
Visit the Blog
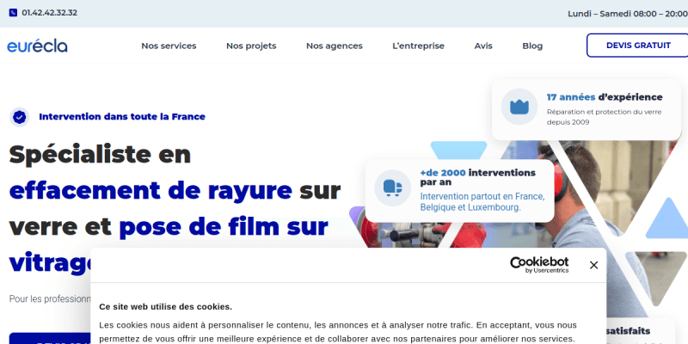[x=532, y=46]
